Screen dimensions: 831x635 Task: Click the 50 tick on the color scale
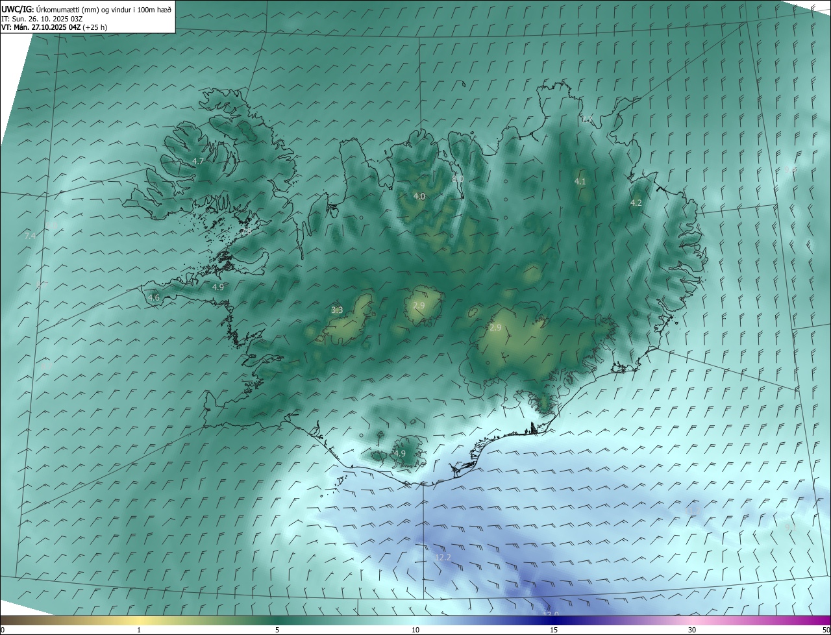tap(826, 630)
